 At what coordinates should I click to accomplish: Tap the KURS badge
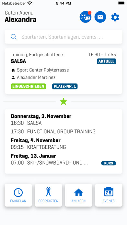pyautogui.click(x=109, y=163)
